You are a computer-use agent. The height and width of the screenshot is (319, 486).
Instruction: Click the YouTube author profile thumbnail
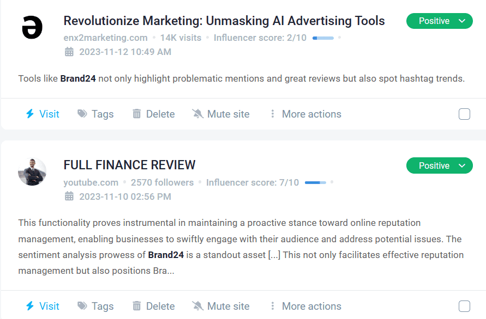pyautogui.click(x=32, y=172)
